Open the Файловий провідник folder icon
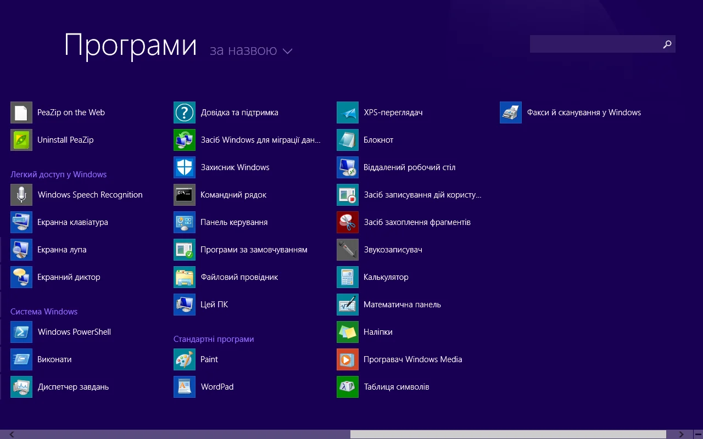Viewport: 703px width, 439px height. pos(185,277)
